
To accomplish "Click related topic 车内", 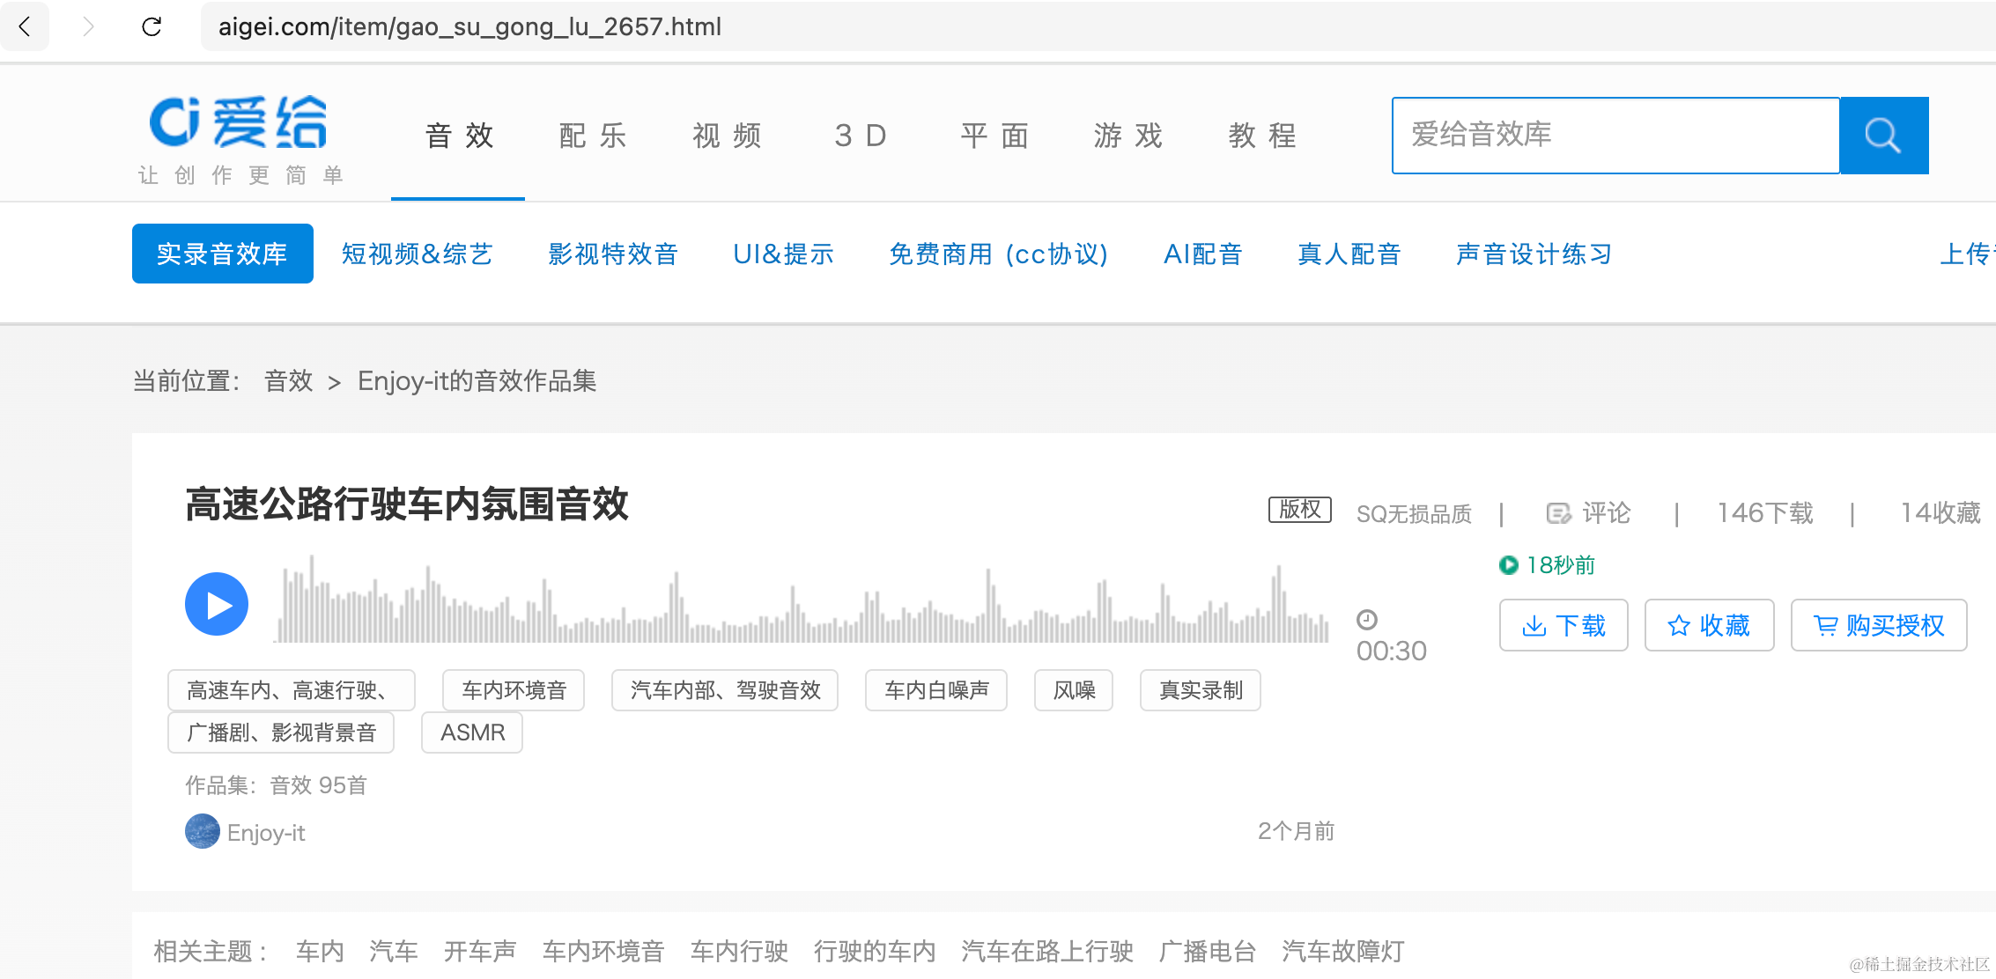I will tap(320, 951).
